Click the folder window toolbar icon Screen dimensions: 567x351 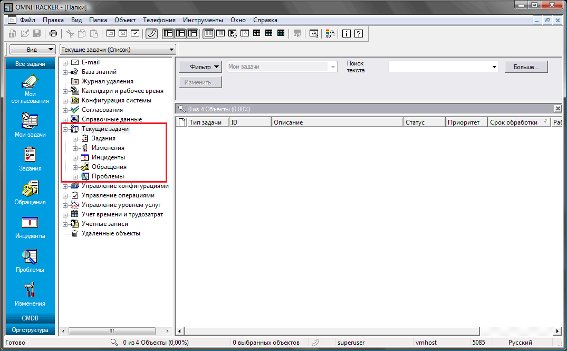(x=111, y=34)
